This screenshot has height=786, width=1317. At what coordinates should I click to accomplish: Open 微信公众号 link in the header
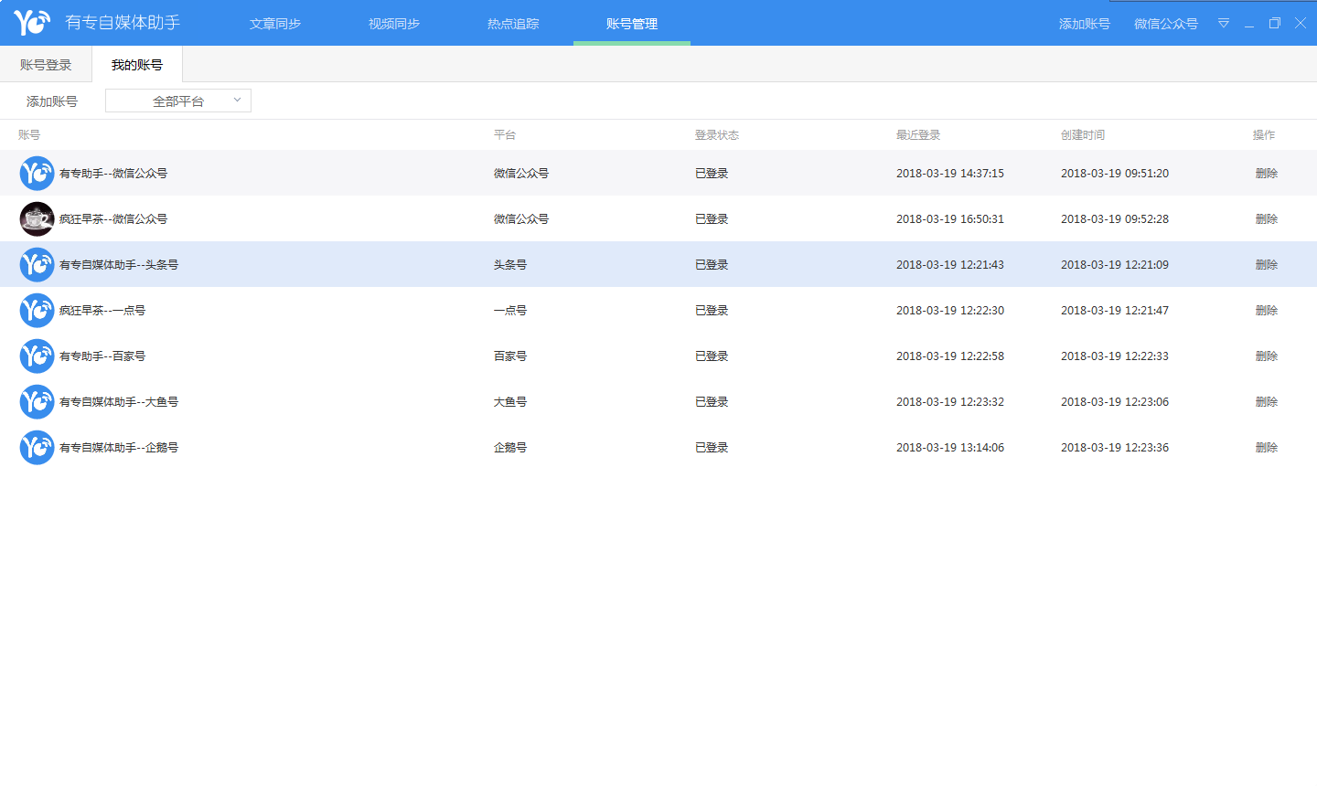1165,24
